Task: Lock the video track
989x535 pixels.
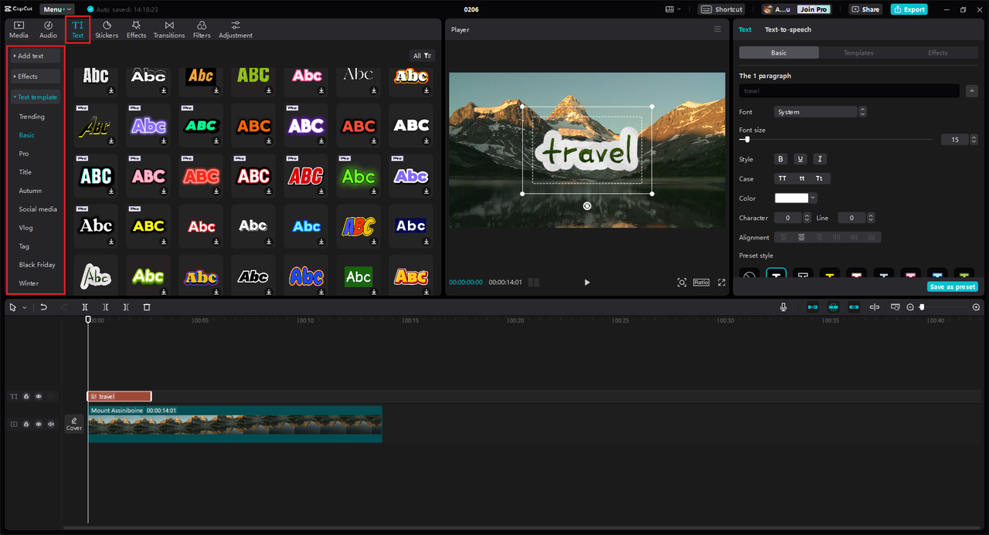Action: point(26,424)
